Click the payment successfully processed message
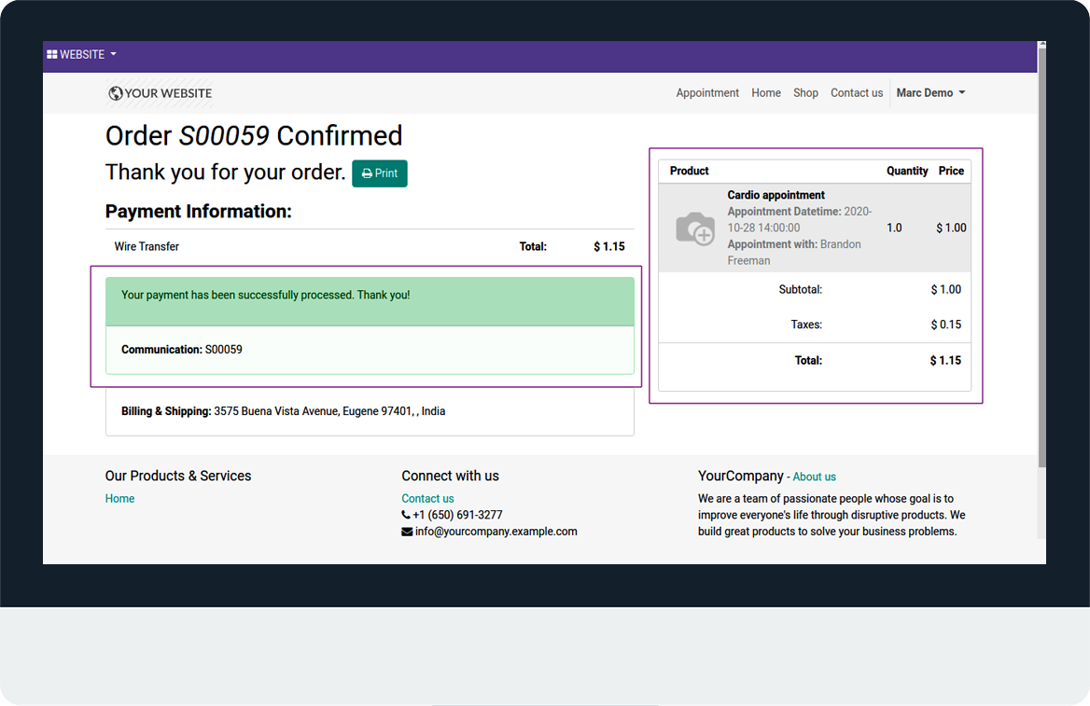This screenshot has width=1090, height=706. point(266,296)
